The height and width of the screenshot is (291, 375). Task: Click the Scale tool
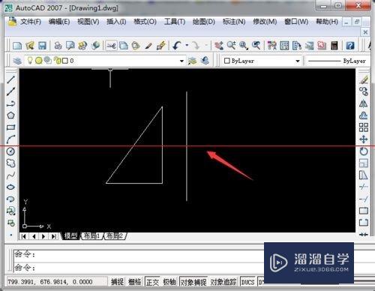click(364, 163)
